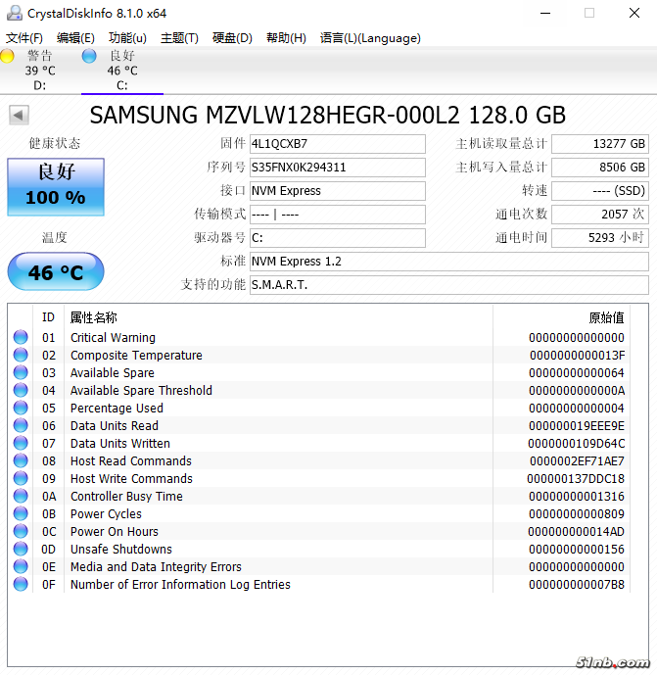Click the 46 °C temperature indicator button
Screen dimensions: 657x675
(56, 272)
